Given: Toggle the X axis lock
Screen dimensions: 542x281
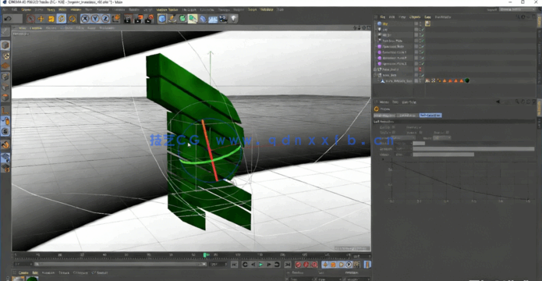Looking at the screenshot, I should [85, 18].
